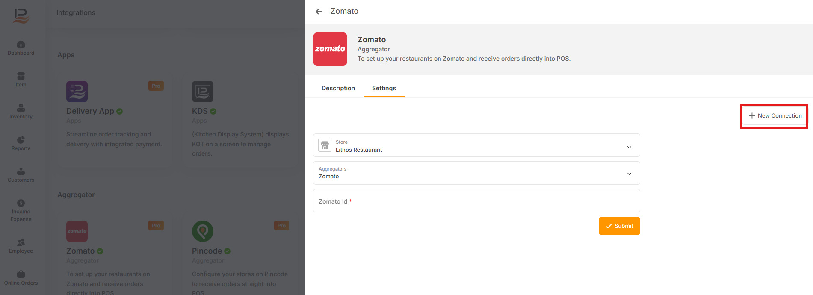Select the Settings tab
Viewport: 813px width, 295px height.
tap(384, 88)
